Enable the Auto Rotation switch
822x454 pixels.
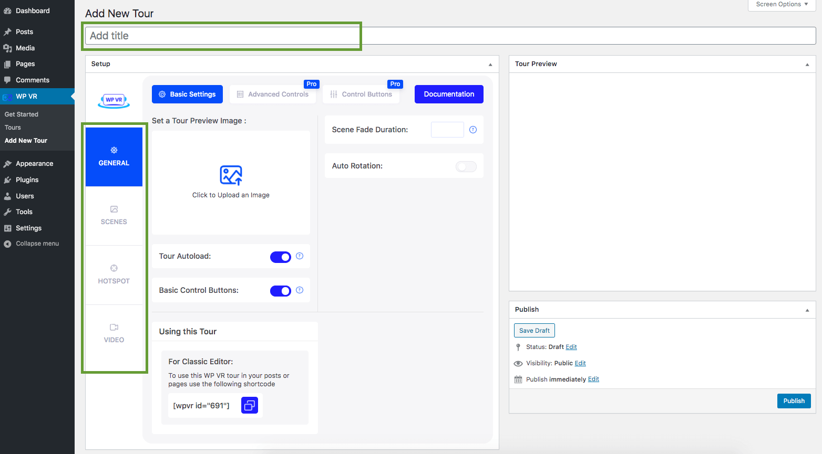466,167
